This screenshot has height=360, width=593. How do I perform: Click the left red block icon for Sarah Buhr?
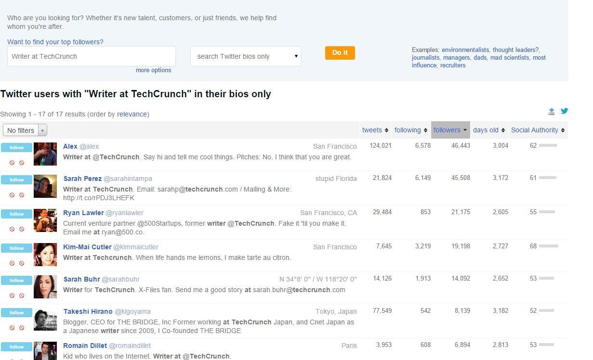pos(12,296)
